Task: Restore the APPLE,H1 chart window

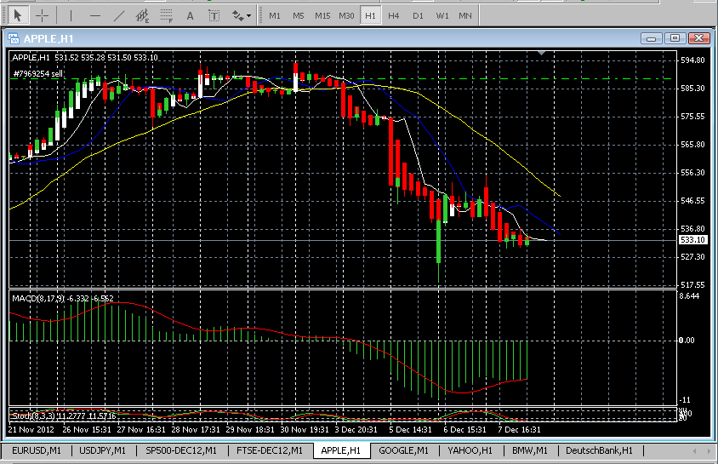Action: [675, 38]
